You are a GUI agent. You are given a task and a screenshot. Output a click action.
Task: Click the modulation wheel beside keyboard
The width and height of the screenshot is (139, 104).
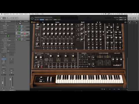click(x=51, y=79)
